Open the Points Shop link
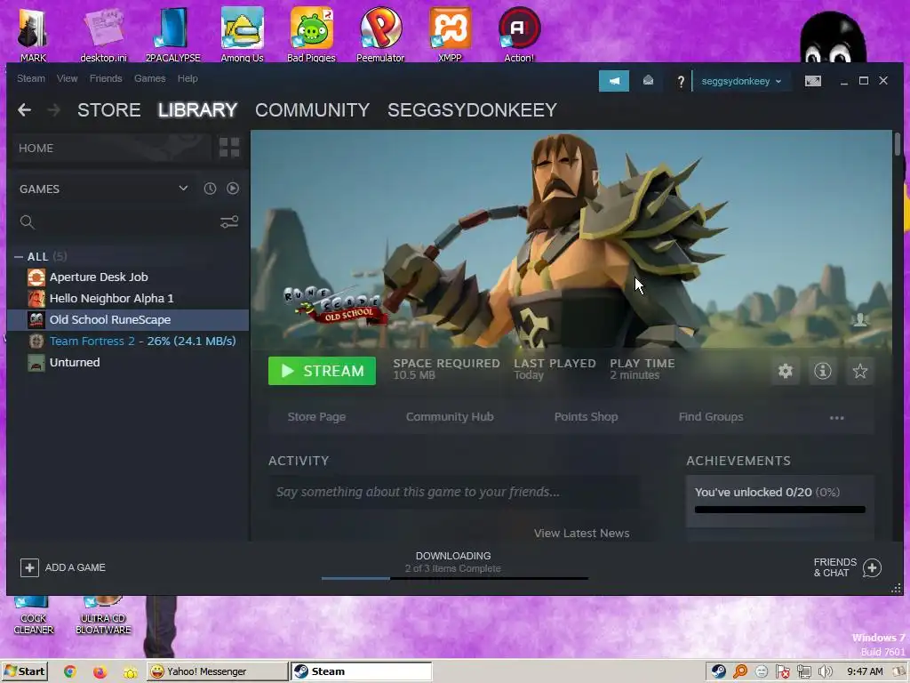This screenshot has height=683, width=910. (x=586, y=416)
